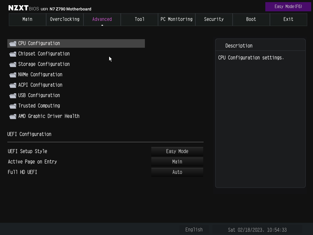The width and height of the screenshot is (313, 235).
Task: Switch to the Overclocking tab
Action: point(64,19)
